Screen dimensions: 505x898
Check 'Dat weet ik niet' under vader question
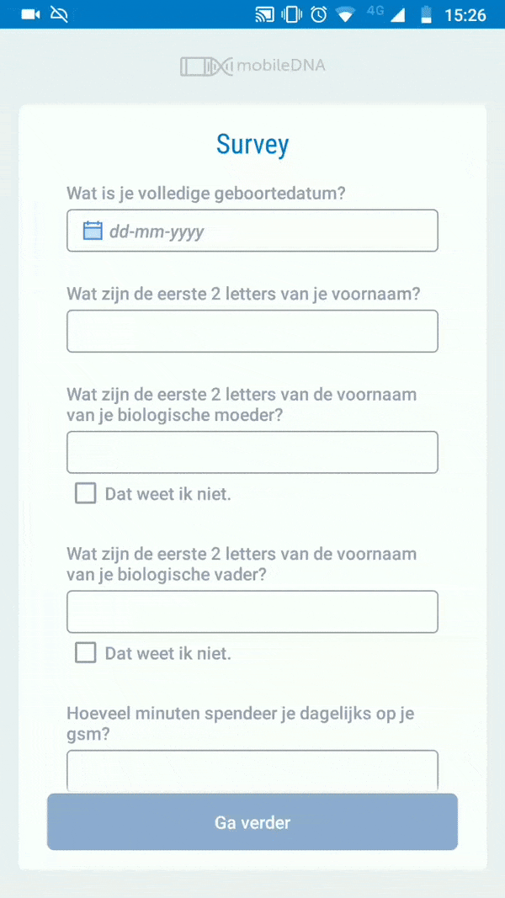[85, 653]
